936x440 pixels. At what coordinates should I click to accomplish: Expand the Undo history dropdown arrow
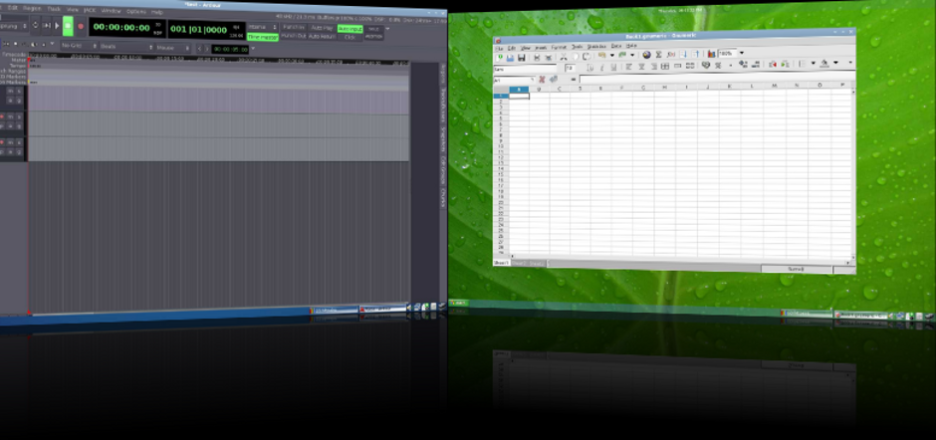611,56
